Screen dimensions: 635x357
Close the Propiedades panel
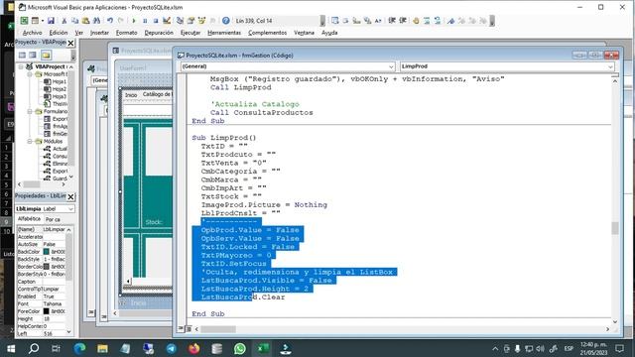(x=70, y=196)
